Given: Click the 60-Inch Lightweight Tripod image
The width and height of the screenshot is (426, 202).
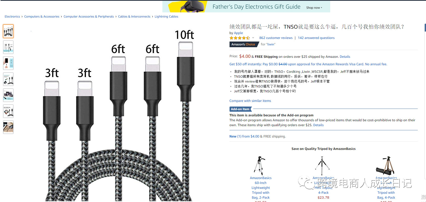Looking at the screenshot, I should point(260,165).
